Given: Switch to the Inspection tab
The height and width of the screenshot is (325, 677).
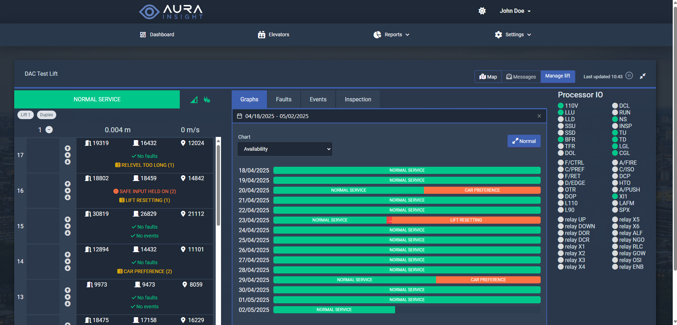Looking at the screenshot, I should (x=358, y=100).
